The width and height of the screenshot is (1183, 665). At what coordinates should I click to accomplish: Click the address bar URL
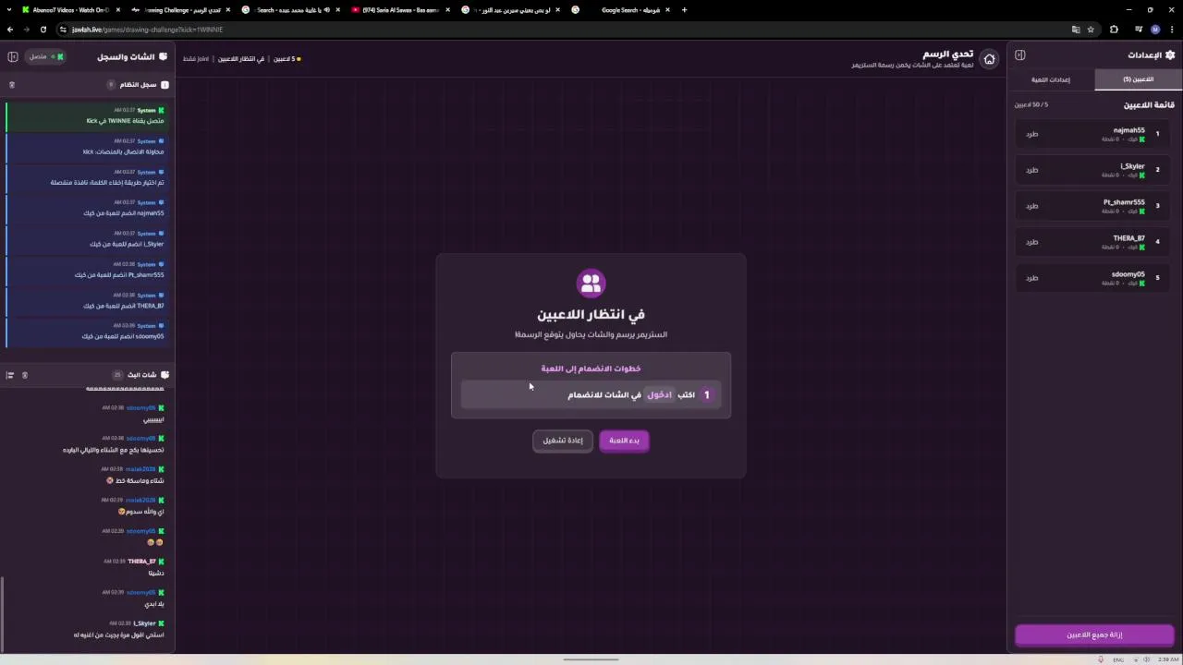(x=148, y=30)
